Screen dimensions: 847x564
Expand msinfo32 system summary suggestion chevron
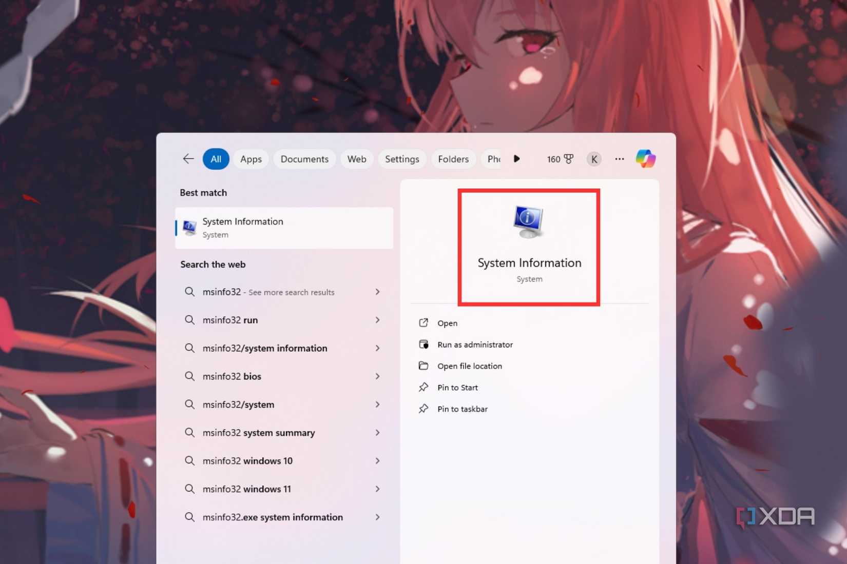tap(377, 433)
